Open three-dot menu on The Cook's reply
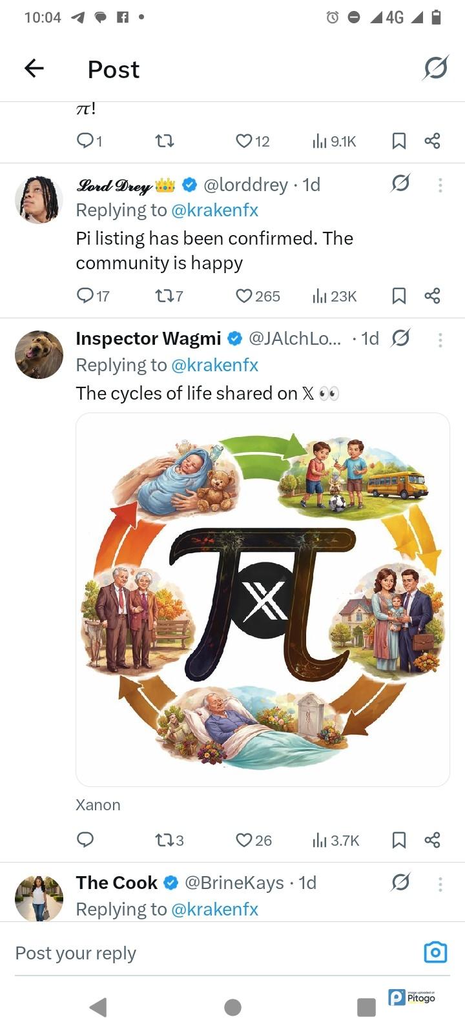Screen dimensions: 465x1033 (x=440, y=884)
